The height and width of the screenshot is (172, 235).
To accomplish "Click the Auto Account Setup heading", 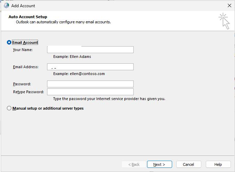I will coord(28,17).
